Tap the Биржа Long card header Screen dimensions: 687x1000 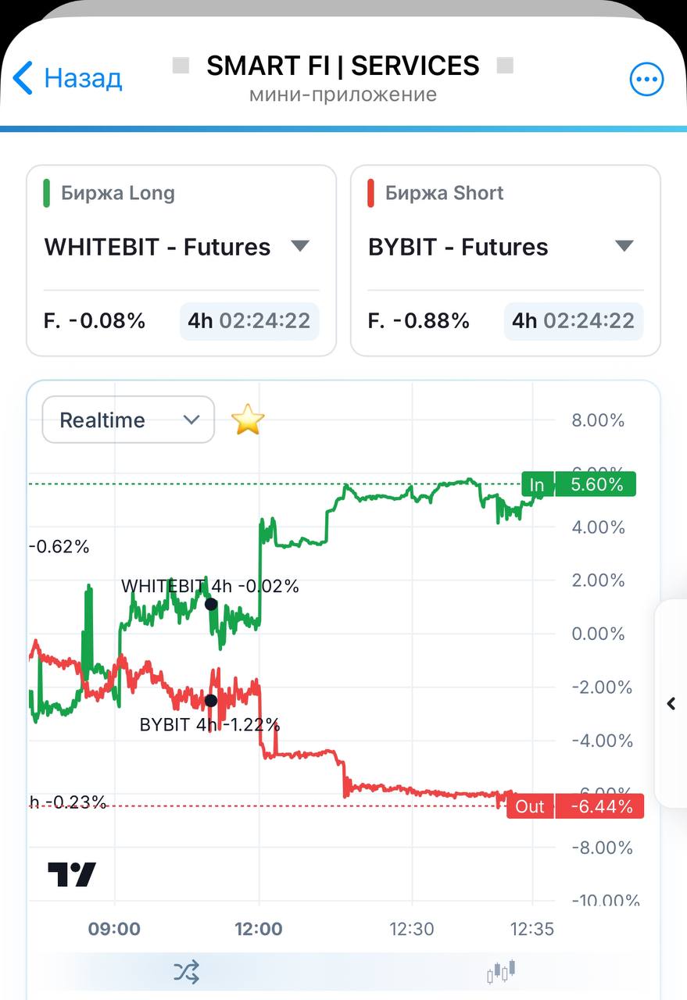[x=118, y=193]
